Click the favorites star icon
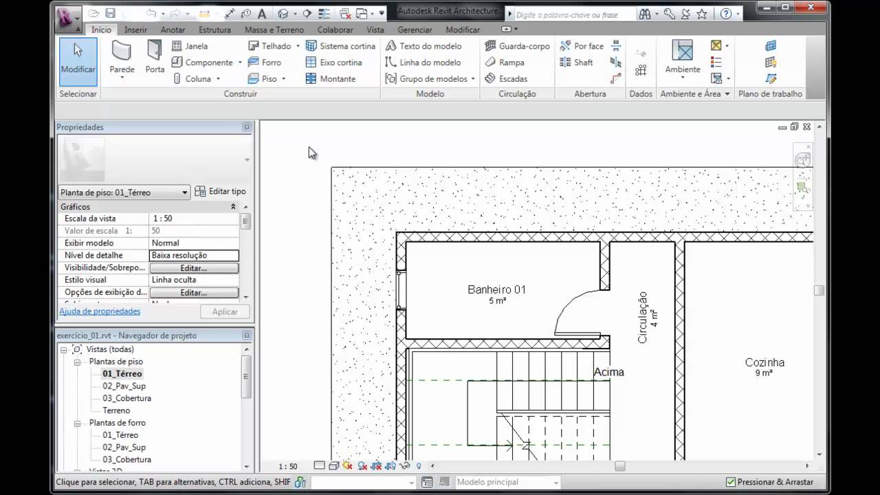The height and width of the screenshot is (495, 880). [x=701, y=14]
